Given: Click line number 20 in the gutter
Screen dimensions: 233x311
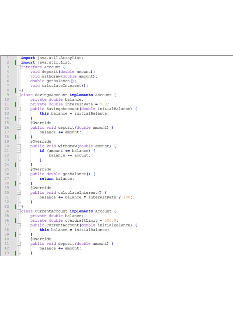Looking at the screenshot, I should pos(7,146).
